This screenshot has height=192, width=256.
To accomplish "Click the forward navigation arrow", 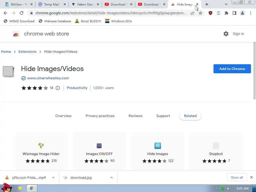I will tap(13, 13).
